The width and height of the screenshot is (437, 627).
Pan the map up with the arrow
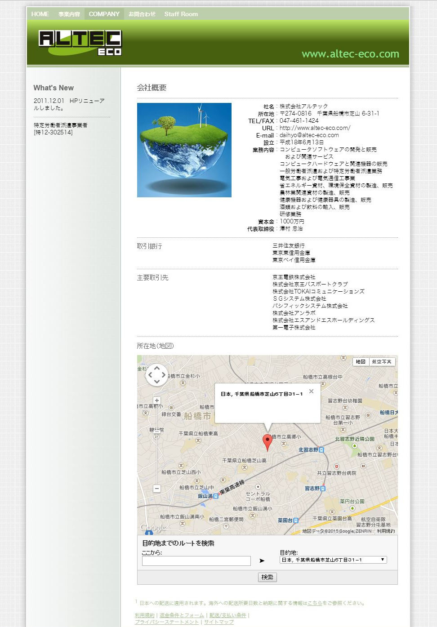point(157,368)
